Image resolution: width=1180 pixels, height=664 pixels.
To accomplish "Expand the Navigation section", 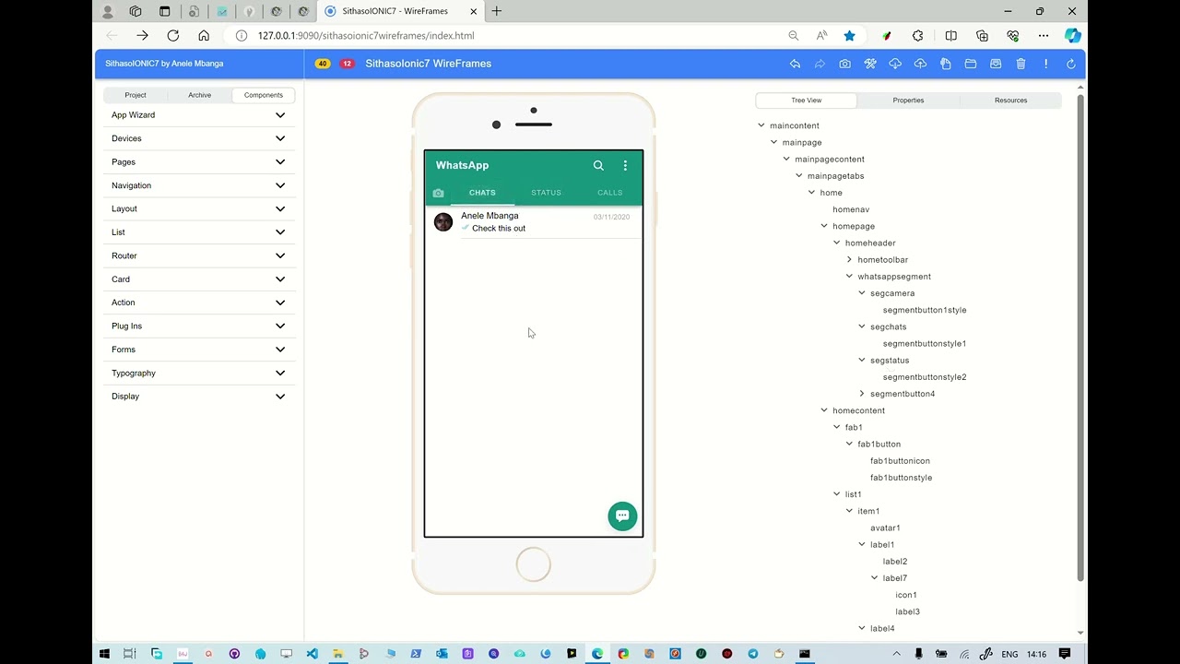I will click(199, 185).
